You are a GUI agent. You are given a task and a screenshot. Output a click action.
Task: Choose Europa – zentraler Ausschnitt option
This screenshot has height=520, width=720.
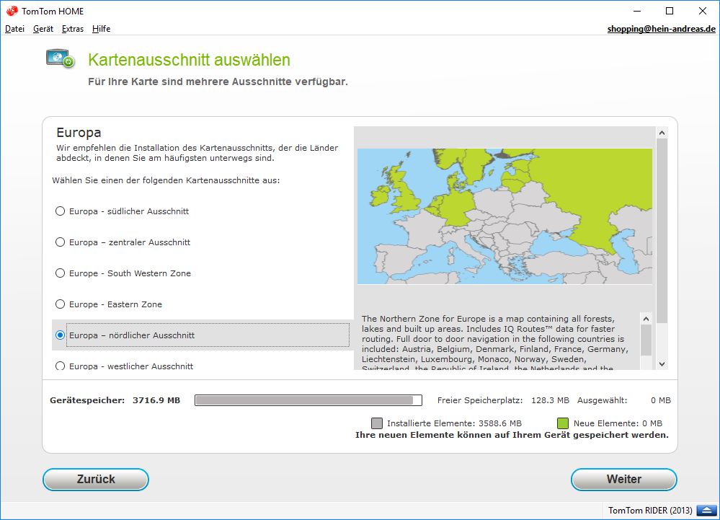tap(61, 242)
